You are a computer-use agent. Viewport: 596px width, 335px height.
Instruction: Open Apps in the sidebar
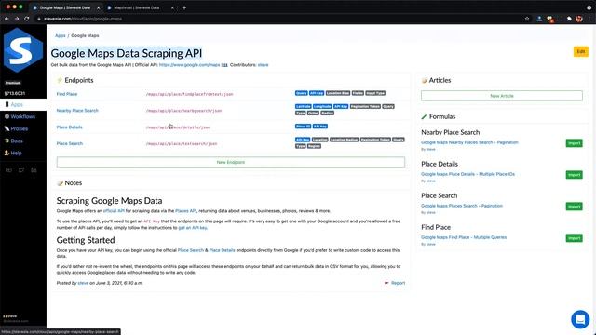tap(17, 104)
